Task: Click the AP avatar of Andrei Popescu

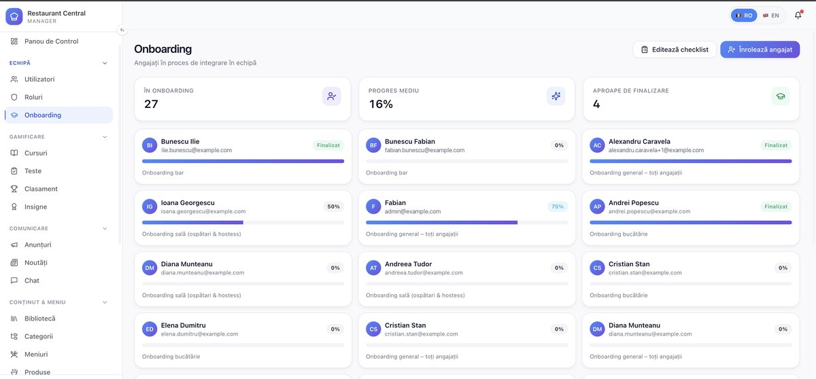Action: click(x=597, y=206)
